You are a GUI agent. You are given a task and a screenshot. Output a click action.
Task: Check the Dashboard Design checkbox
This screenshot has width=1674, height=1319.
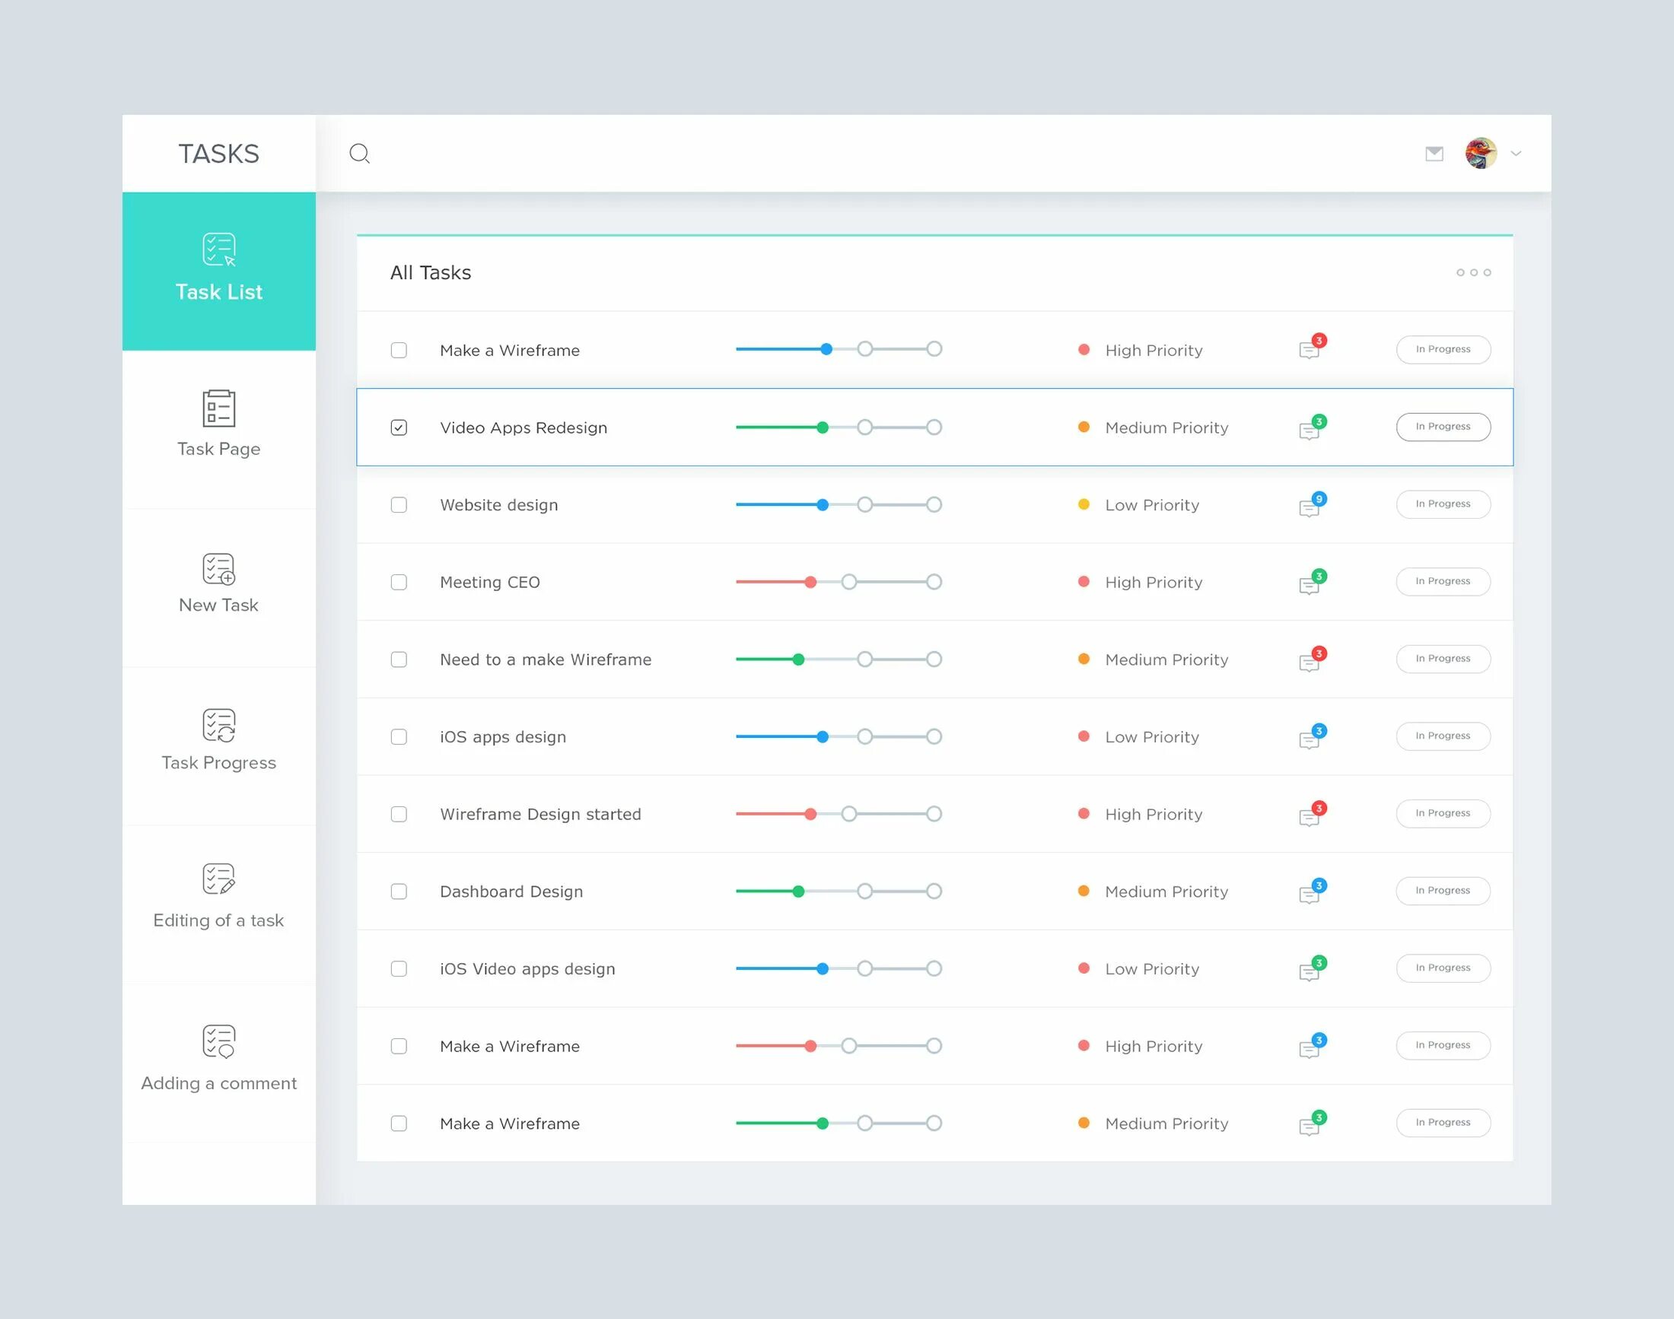(x=399, y=892)
